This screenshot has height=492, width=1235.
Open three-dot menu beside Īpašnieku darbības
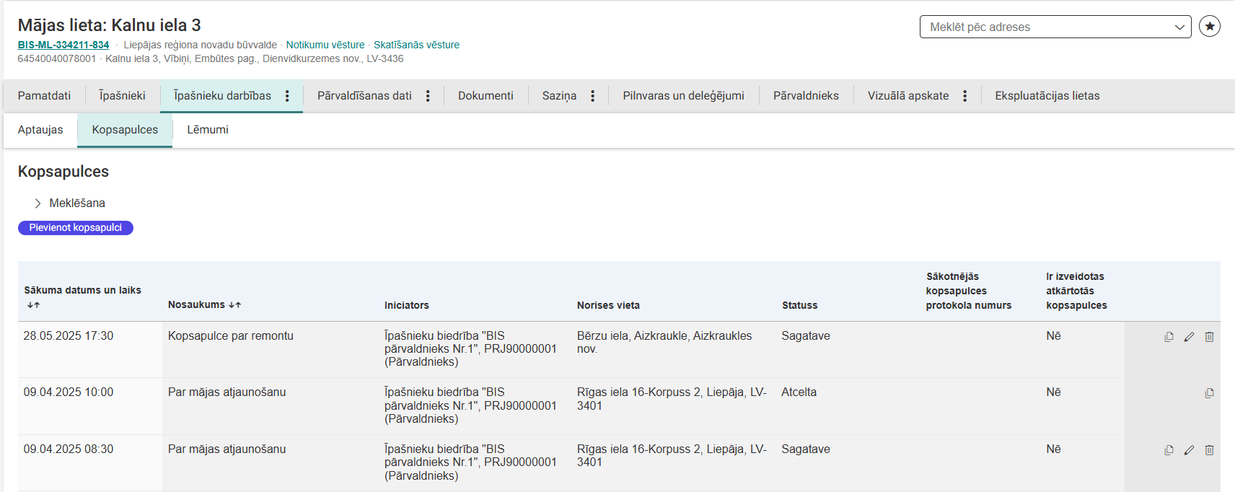[x=287, y=96]
